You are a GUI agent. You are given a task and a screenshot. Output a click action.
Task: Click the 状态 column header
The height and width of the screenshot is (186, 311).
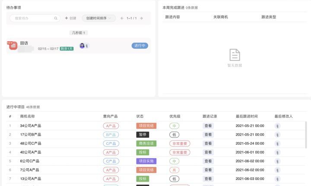point(140,116)
